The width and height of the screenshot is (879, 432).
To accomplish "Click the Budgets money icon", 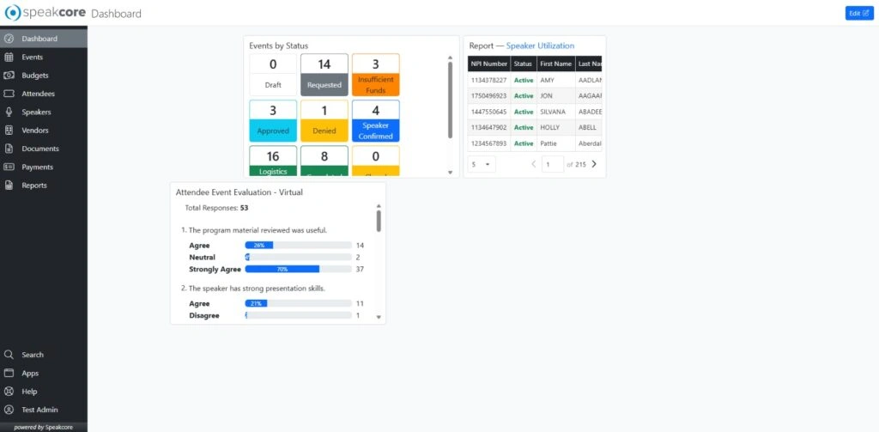I will 9,76.
